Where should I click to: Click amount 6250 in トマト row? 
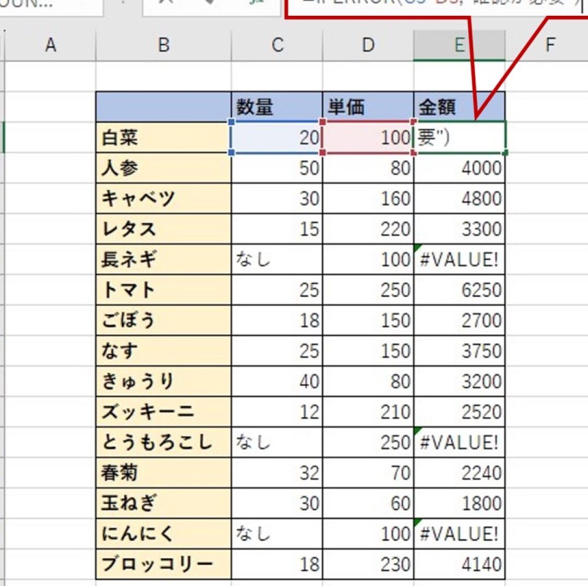coord(460,290)
